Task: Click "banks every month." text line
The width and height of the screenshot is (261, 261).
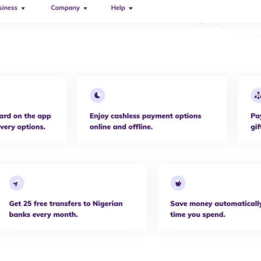Action: click(x=43, y=215)
